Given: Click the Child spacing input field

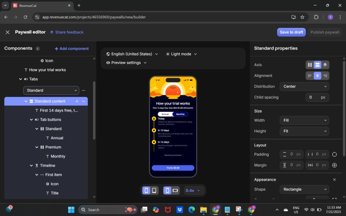Looking at the screenshot, I should click(317, 97).
